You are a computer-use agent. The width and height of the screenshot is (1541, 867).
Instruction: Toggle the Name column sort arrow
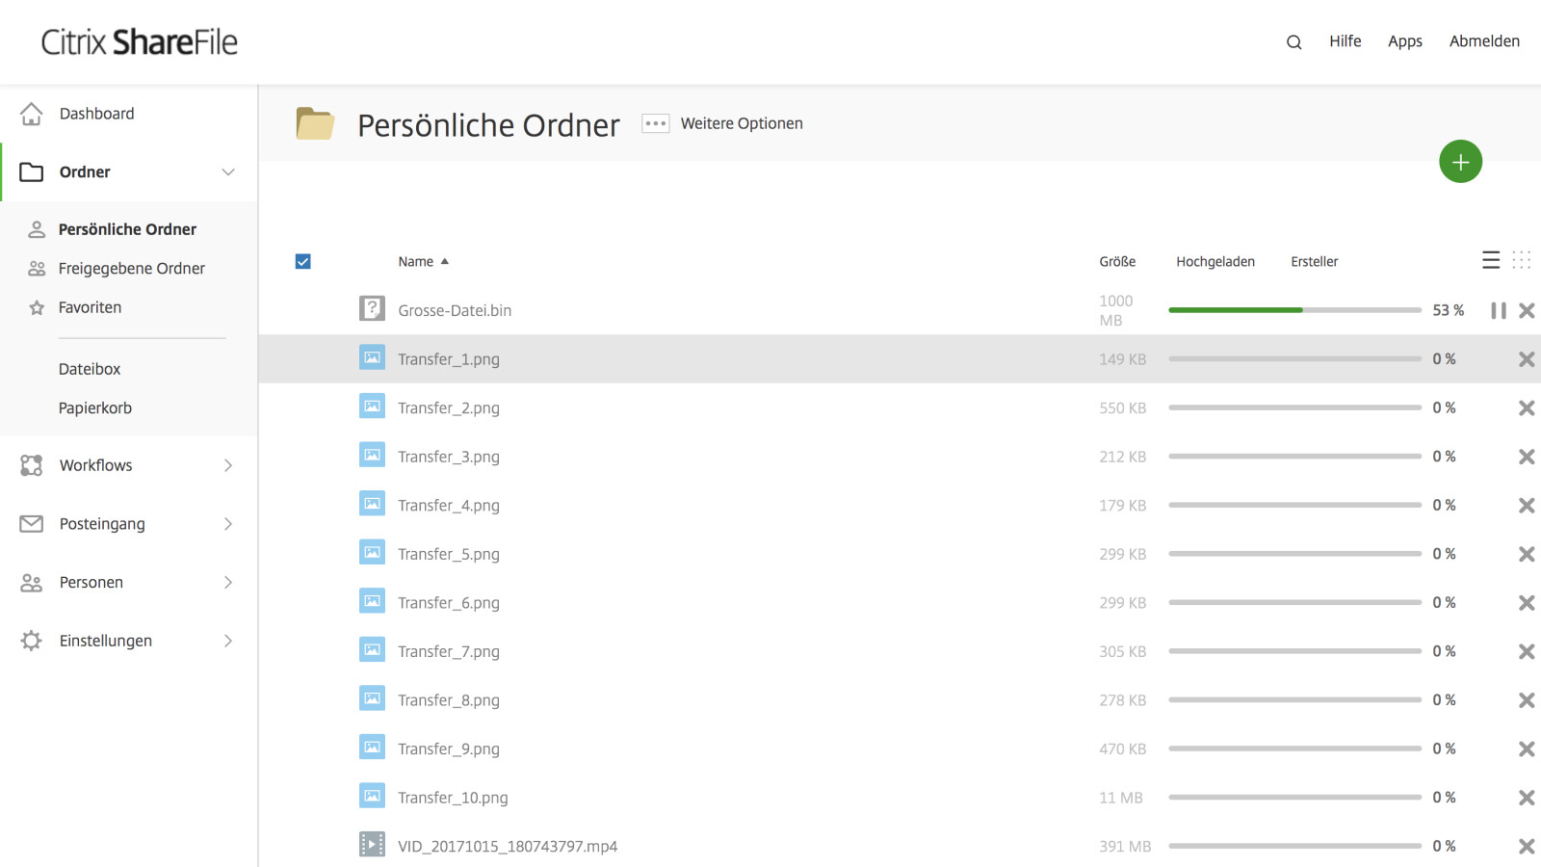point(445,260)
